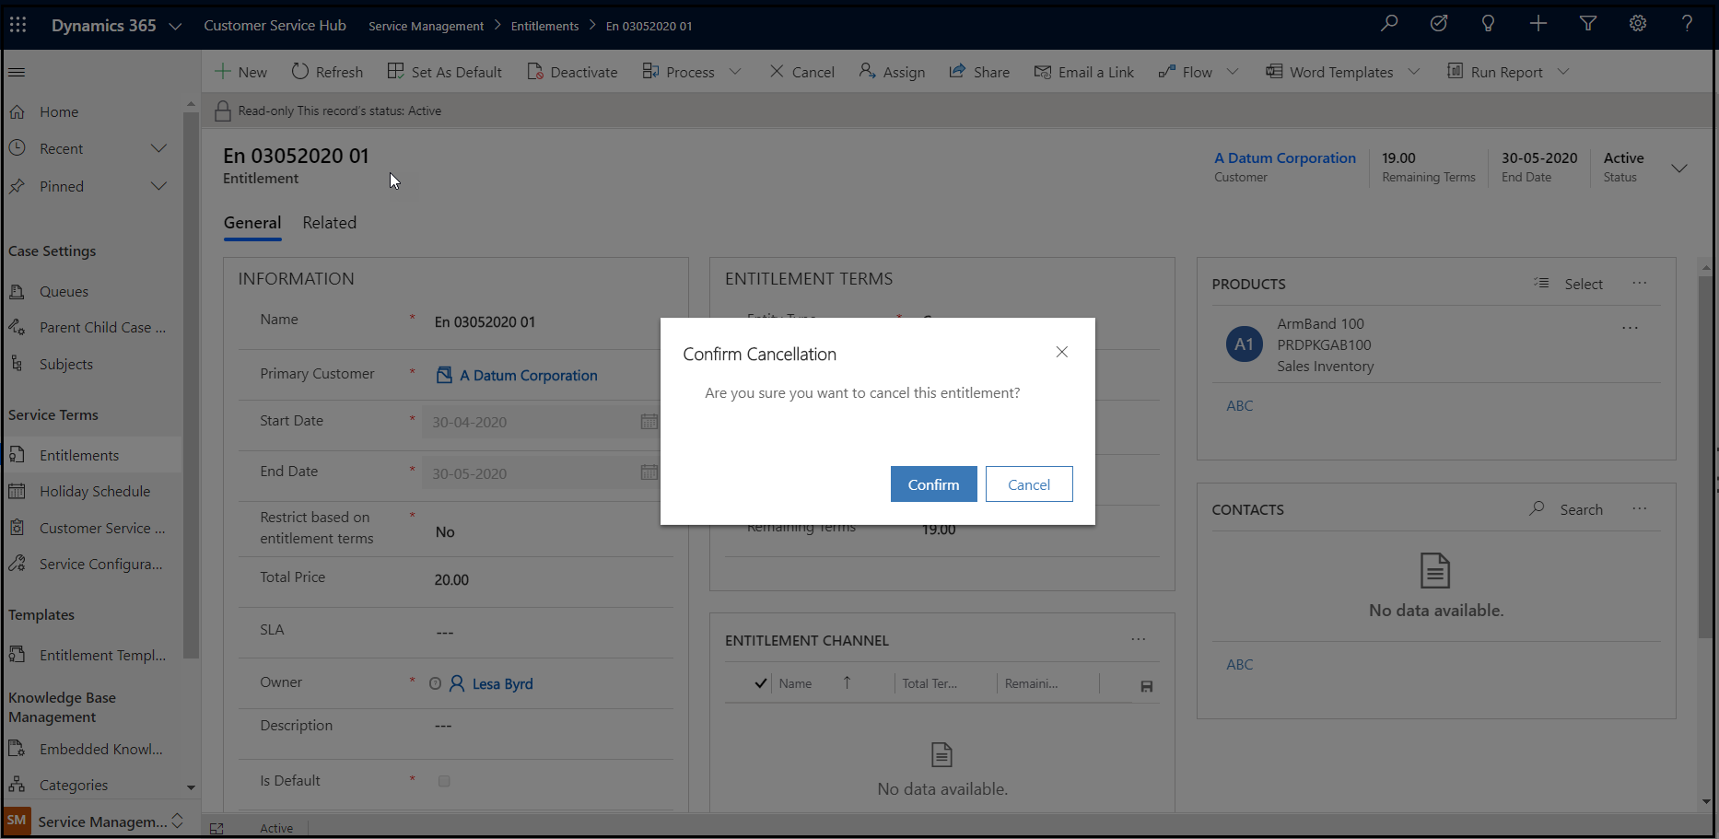
Task: Open A Datum Corporation customer link in header
Action: click(1285, 157)
